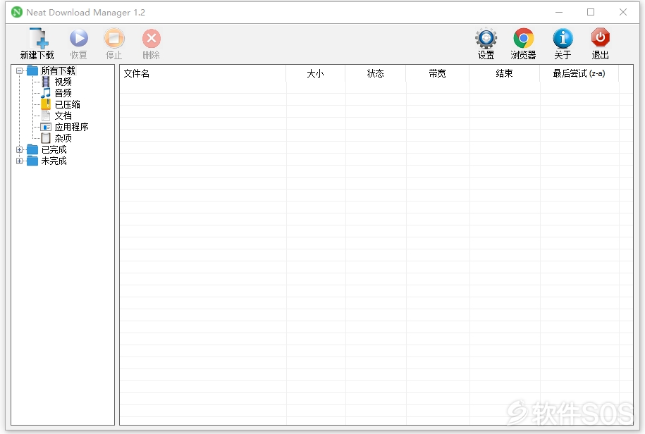This screenshot has width=645, height=434.
Task: Click the 所有下载 blue folder icon
Action: pyautogui.click(x=32, y=70)
